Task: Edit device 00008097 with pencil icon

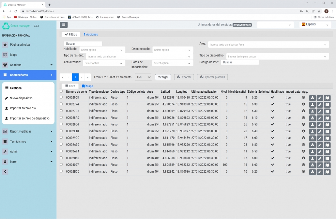Action: click(x=320, y=165)
